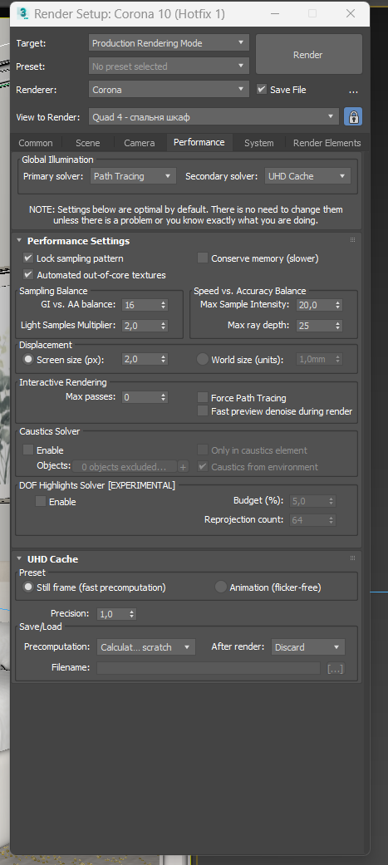
Task: Collapse the UHD Cache rollout arrow
Action: tap(19, 559)
